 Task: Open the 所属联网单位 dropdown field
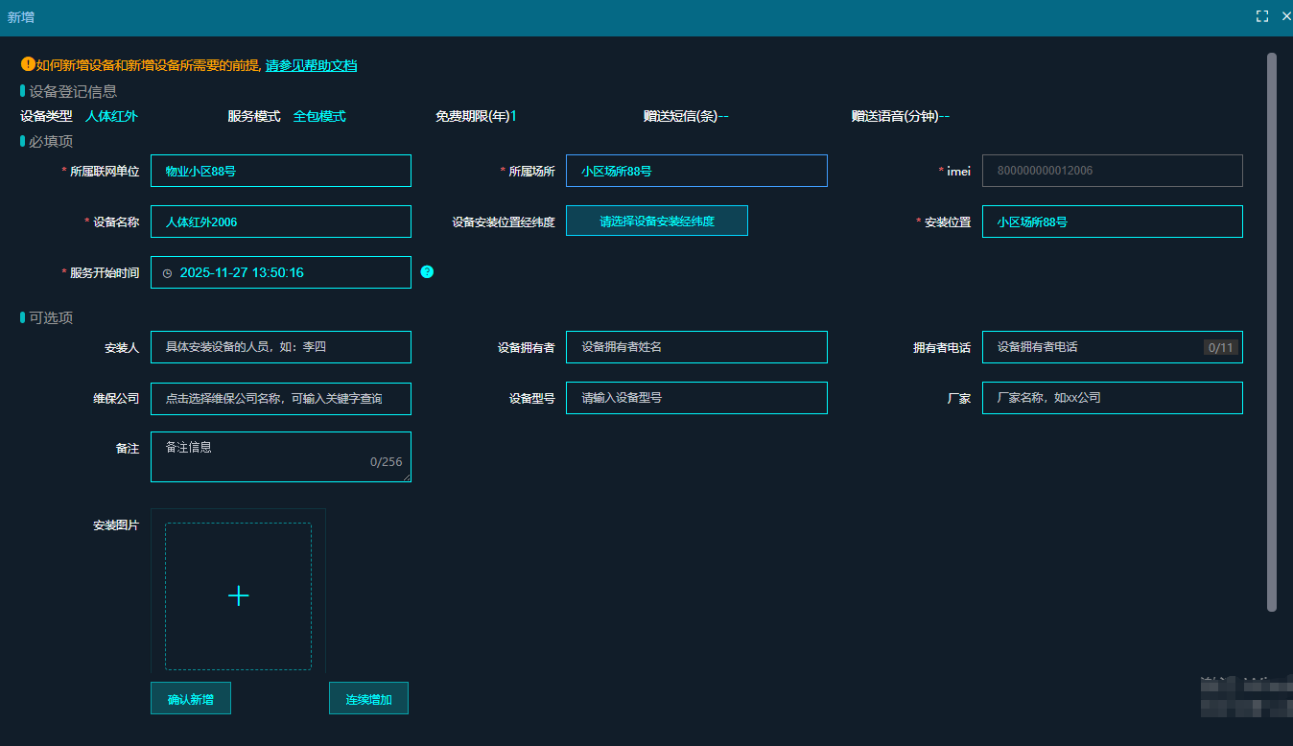280,171
